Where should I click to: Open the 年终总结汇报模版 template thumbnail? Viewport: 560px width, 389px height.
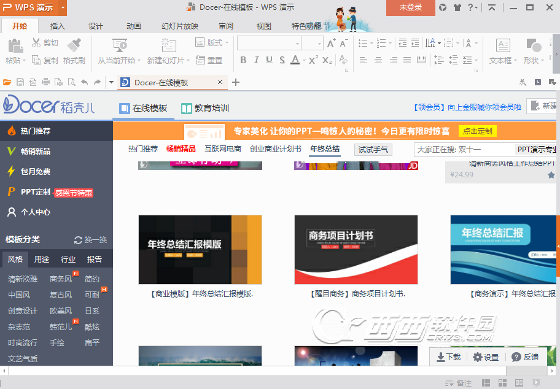[x=200, y=250]
